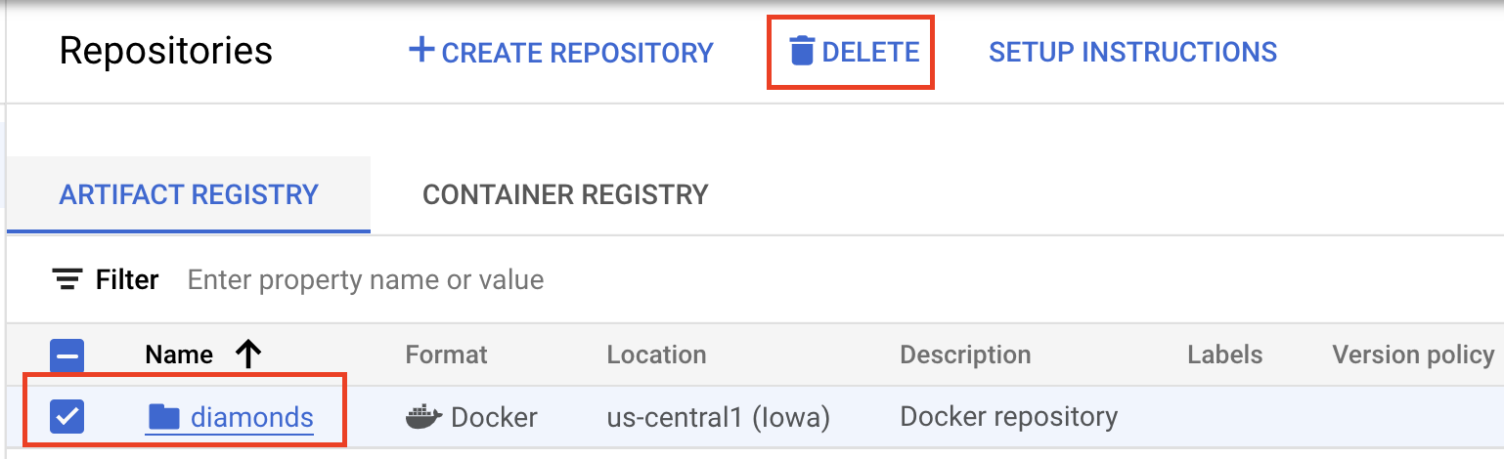Click the folder icon next to diamonds
The width and height of the screenshot is (1504, 459).
pos(163,418)
